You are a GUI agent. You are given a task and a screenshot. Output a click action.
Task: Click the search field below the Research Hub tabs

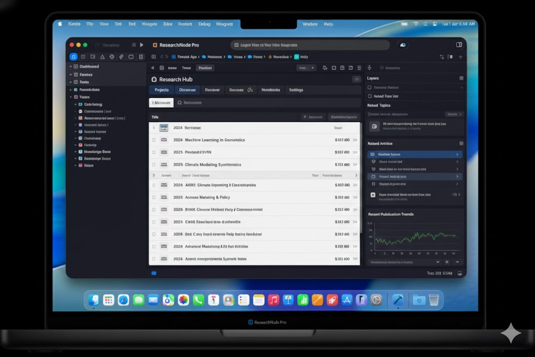click(268, 103)
